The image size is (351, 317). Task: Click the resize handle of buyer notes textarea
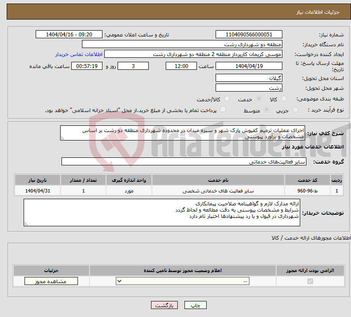coord(26,224)
